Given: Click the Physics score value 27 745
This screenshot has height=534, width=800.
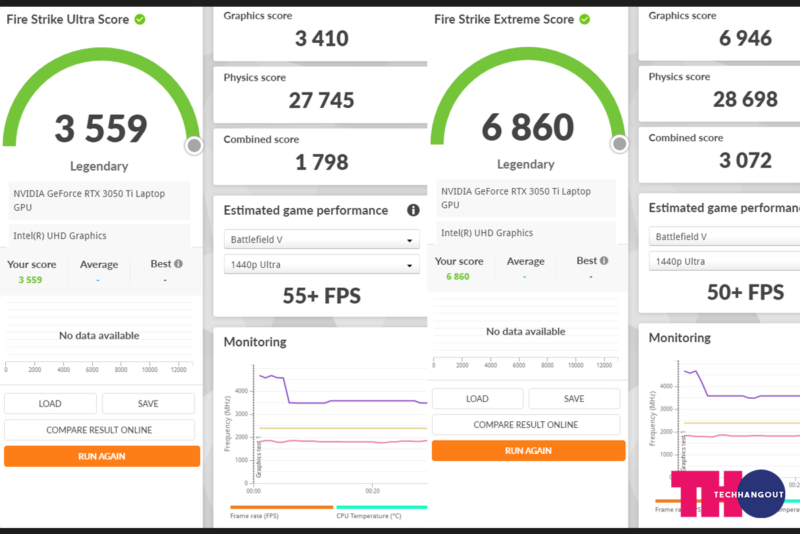Looking at the screenshot, I should tap(322, 101).
